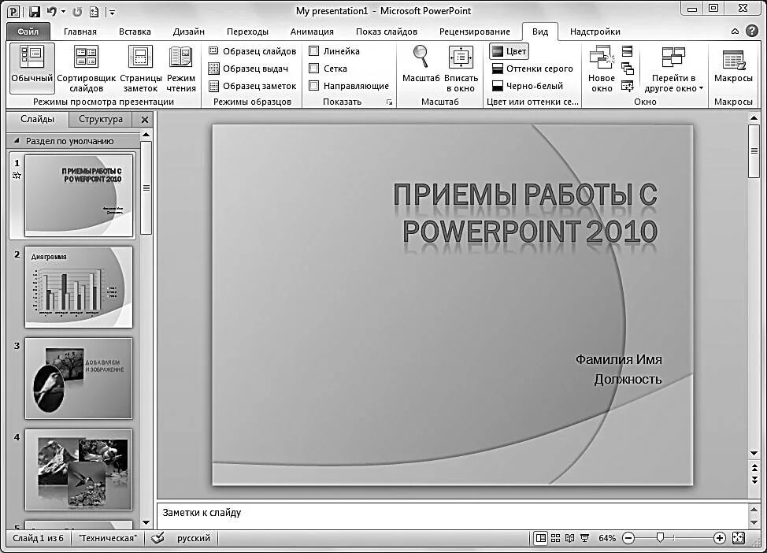
Task: Open the Рецензирование ribbon tab
Action: pyautogui.click(x=475, y=32)
